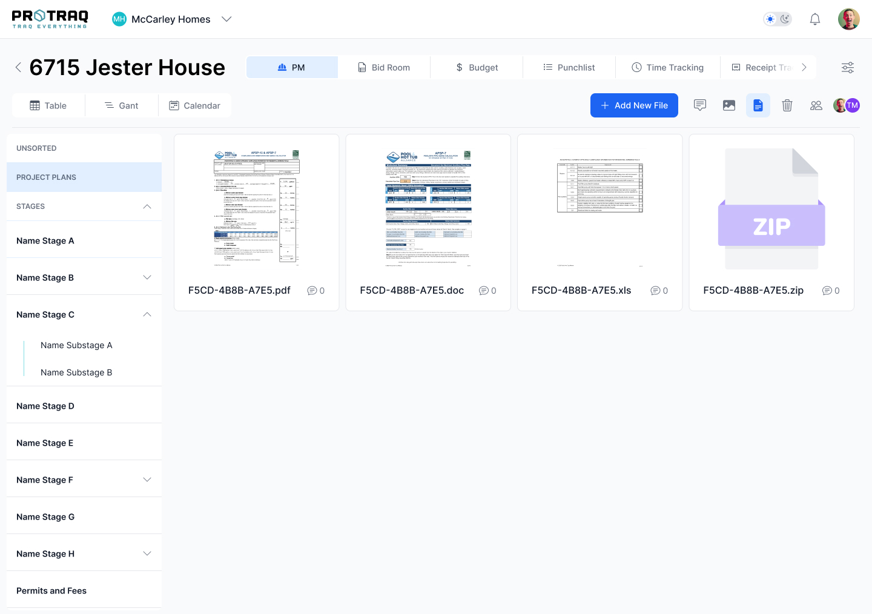This screenshot has height=614, width=872.
Task: Open the McCarley Homes company dropdown
Action: (x=226, y=19)
